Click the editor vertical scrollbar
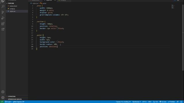 (x=183, y=37)
